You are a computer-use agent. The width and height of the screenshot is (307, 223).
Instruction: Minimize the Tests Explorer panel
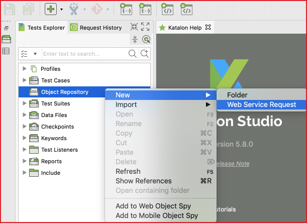(x=134, y=27)
